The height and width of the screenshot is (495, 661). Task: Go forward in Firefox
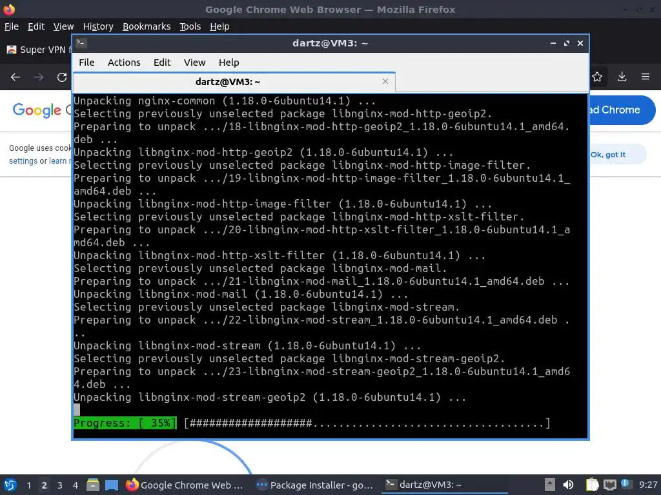[x=39, y=77]
